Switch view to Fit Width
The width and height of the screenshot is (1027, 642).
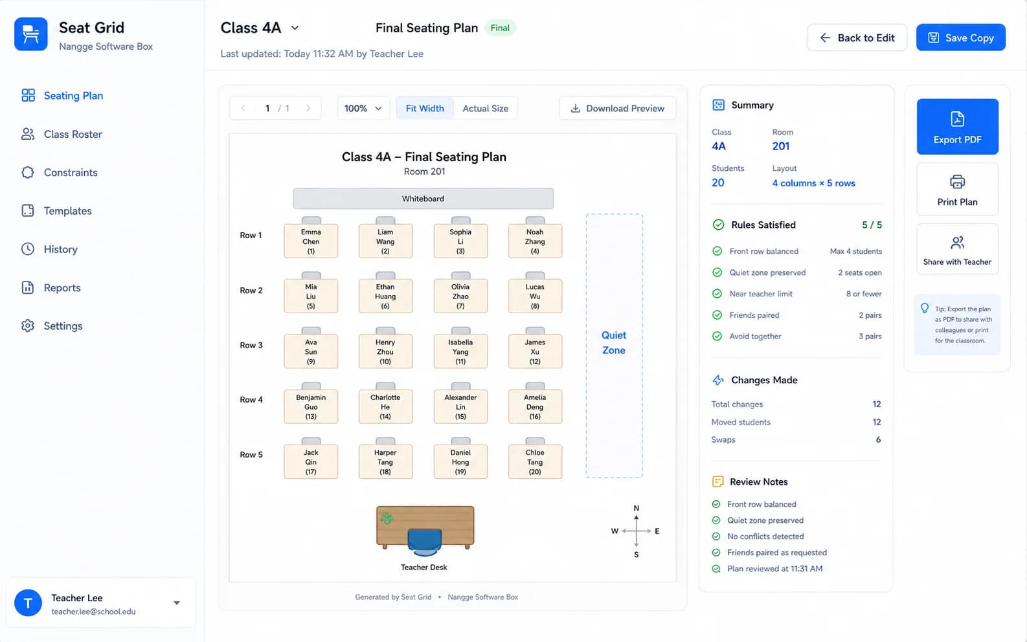point(425,109)
